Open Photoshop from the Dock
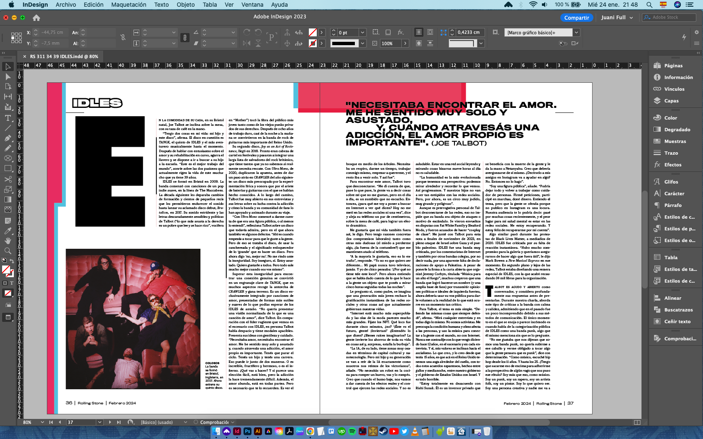The width and height of the screenshot is (703, 439). coord(247,431)
